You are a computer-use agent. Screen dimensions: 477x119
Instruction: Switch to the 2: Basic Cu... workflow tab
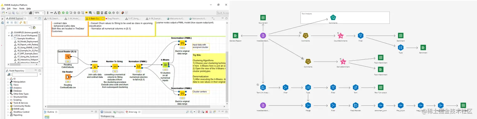pyautogui.click(x=95, y=19)
